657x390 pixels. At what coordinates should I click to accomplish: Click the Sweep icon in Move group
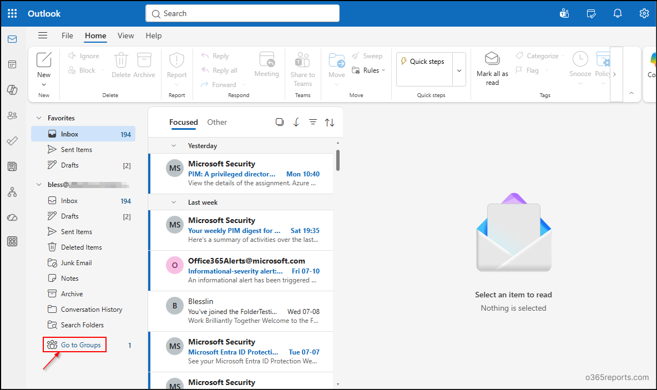356,55
